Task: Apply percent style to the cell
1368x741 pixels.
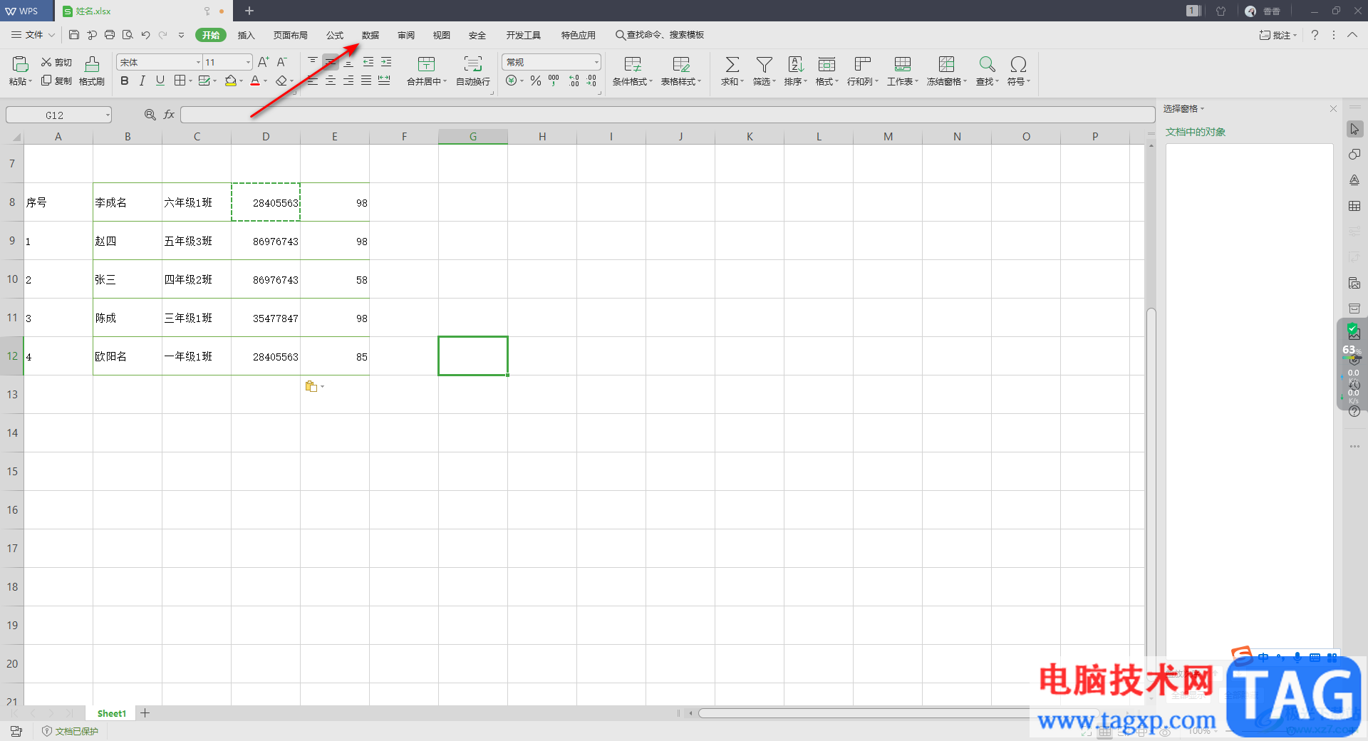Action: coord(536,81)
